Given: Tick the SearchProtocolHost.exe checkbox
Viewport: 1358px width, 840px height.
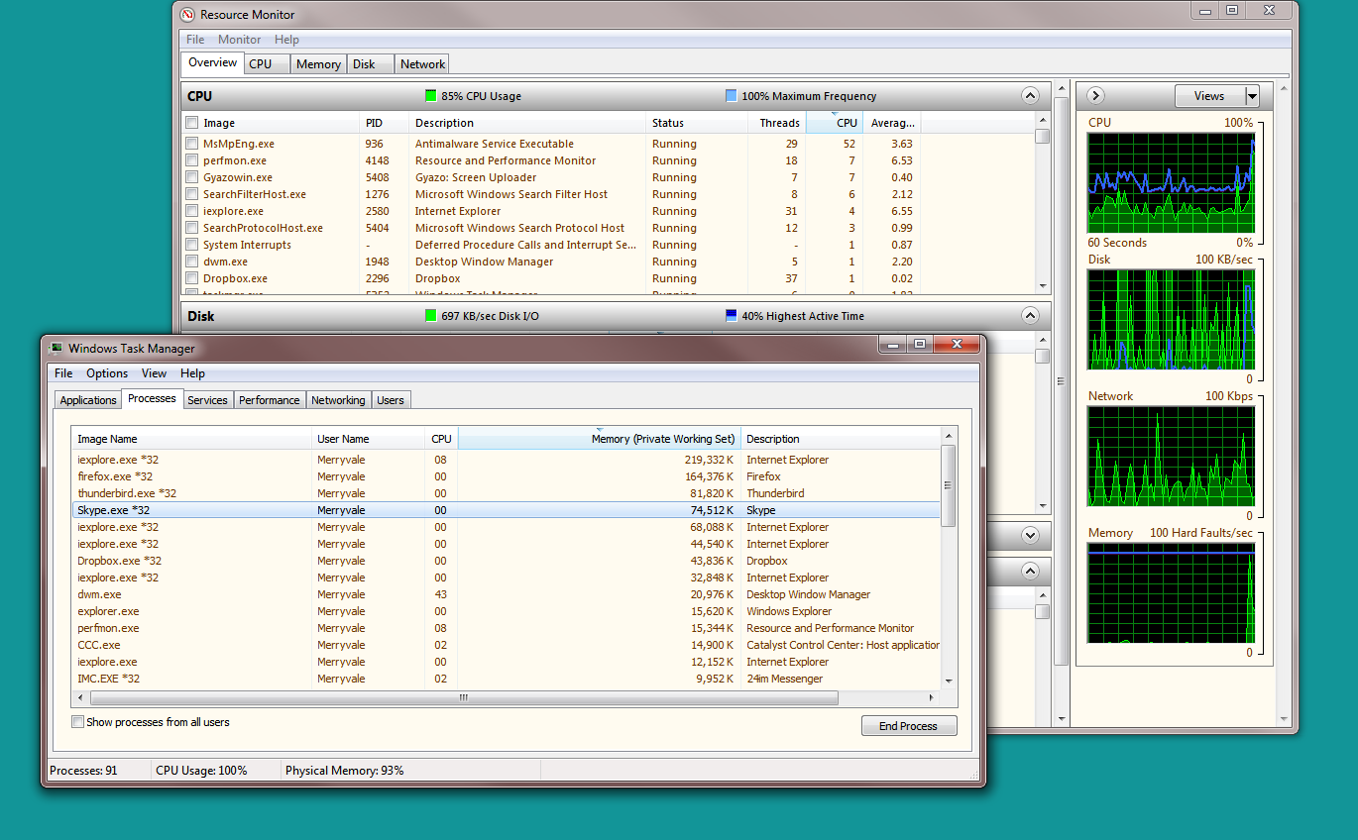Looking at the screenshot, I should click(x=191, y=228).
